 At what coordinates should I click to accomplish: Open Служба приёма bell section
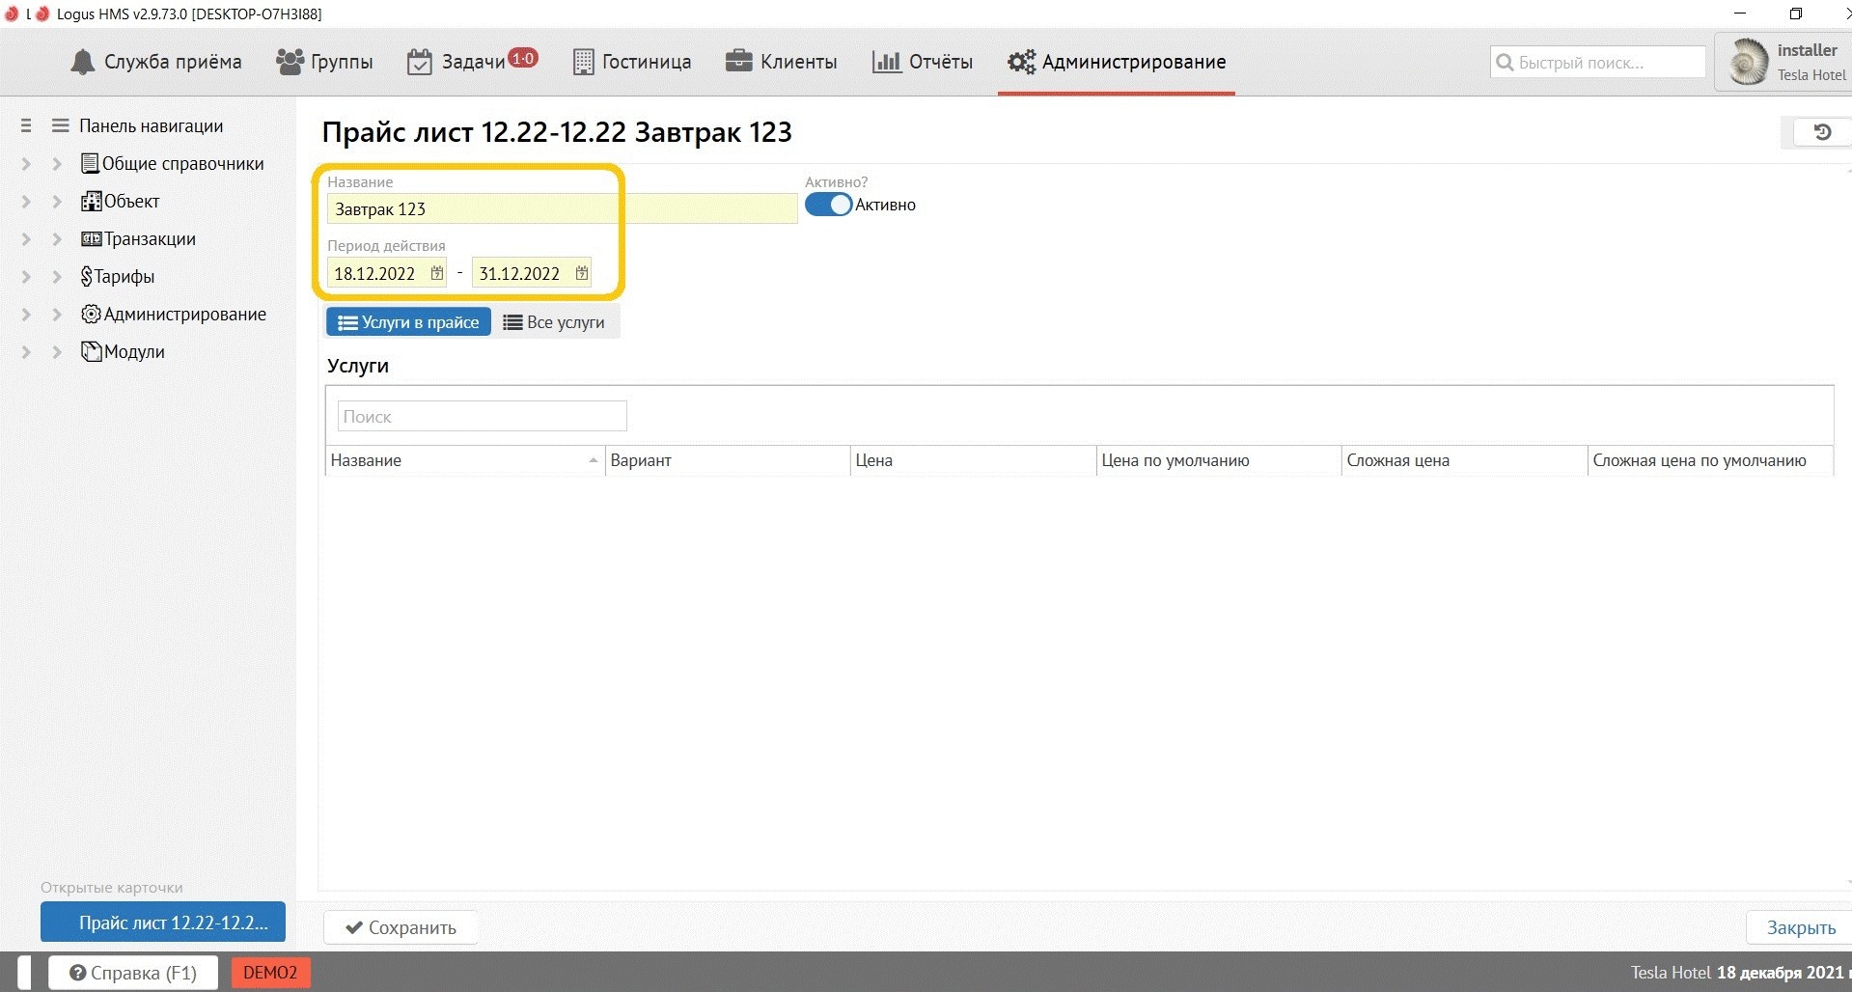[x=156, y=62]
